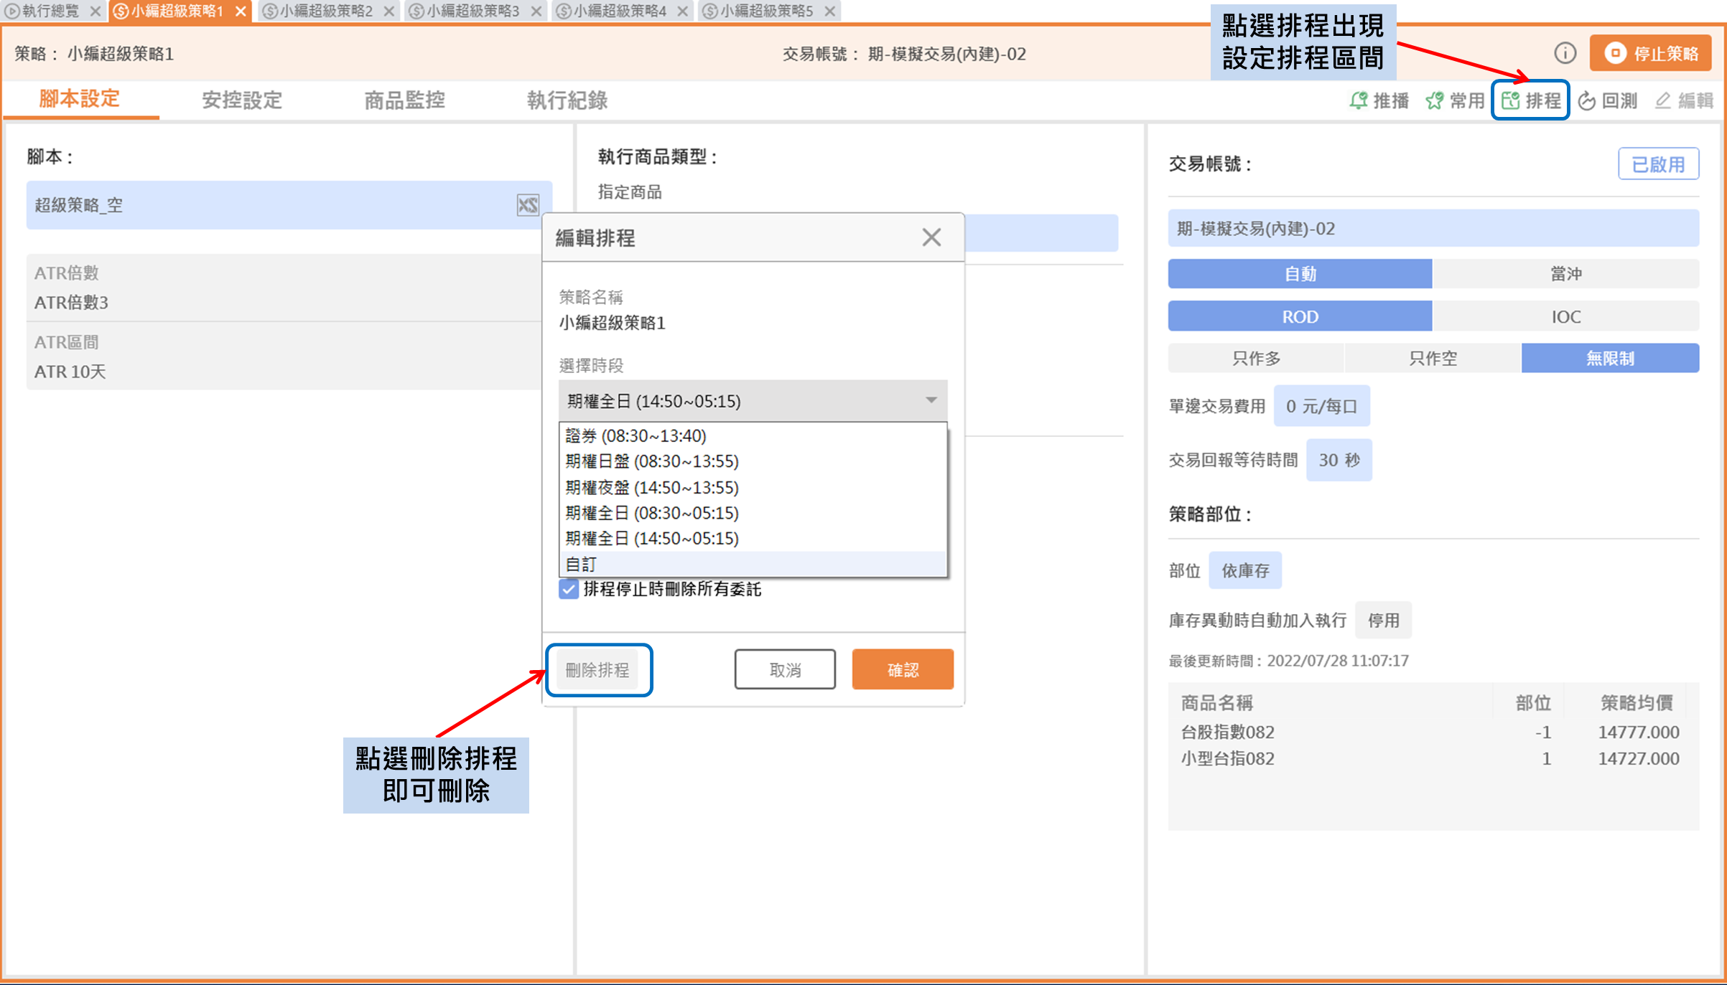Click the 推播 bell icon
The image size is (1727, 985).
[1358, 101]
